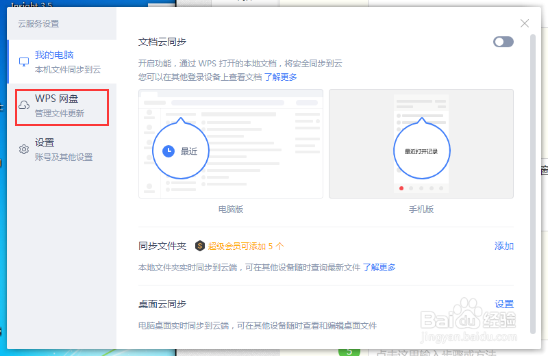This screenshot has height=356, width=548.
Task: Click the 同步文件夹 heading
Action: point(162,246)
